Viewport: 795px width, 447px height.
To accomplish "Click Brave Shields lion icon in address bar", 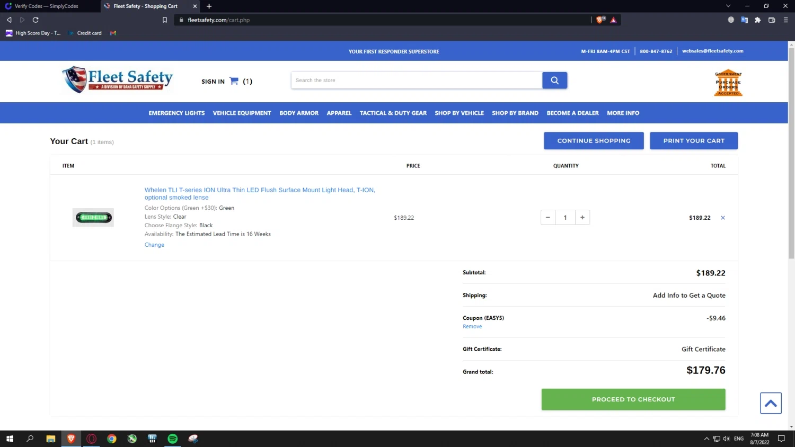I will point(600,20).
